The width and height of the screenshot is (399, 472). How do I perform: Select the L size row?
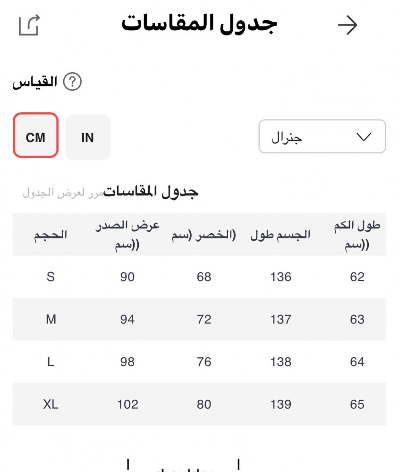click(51, 362)
